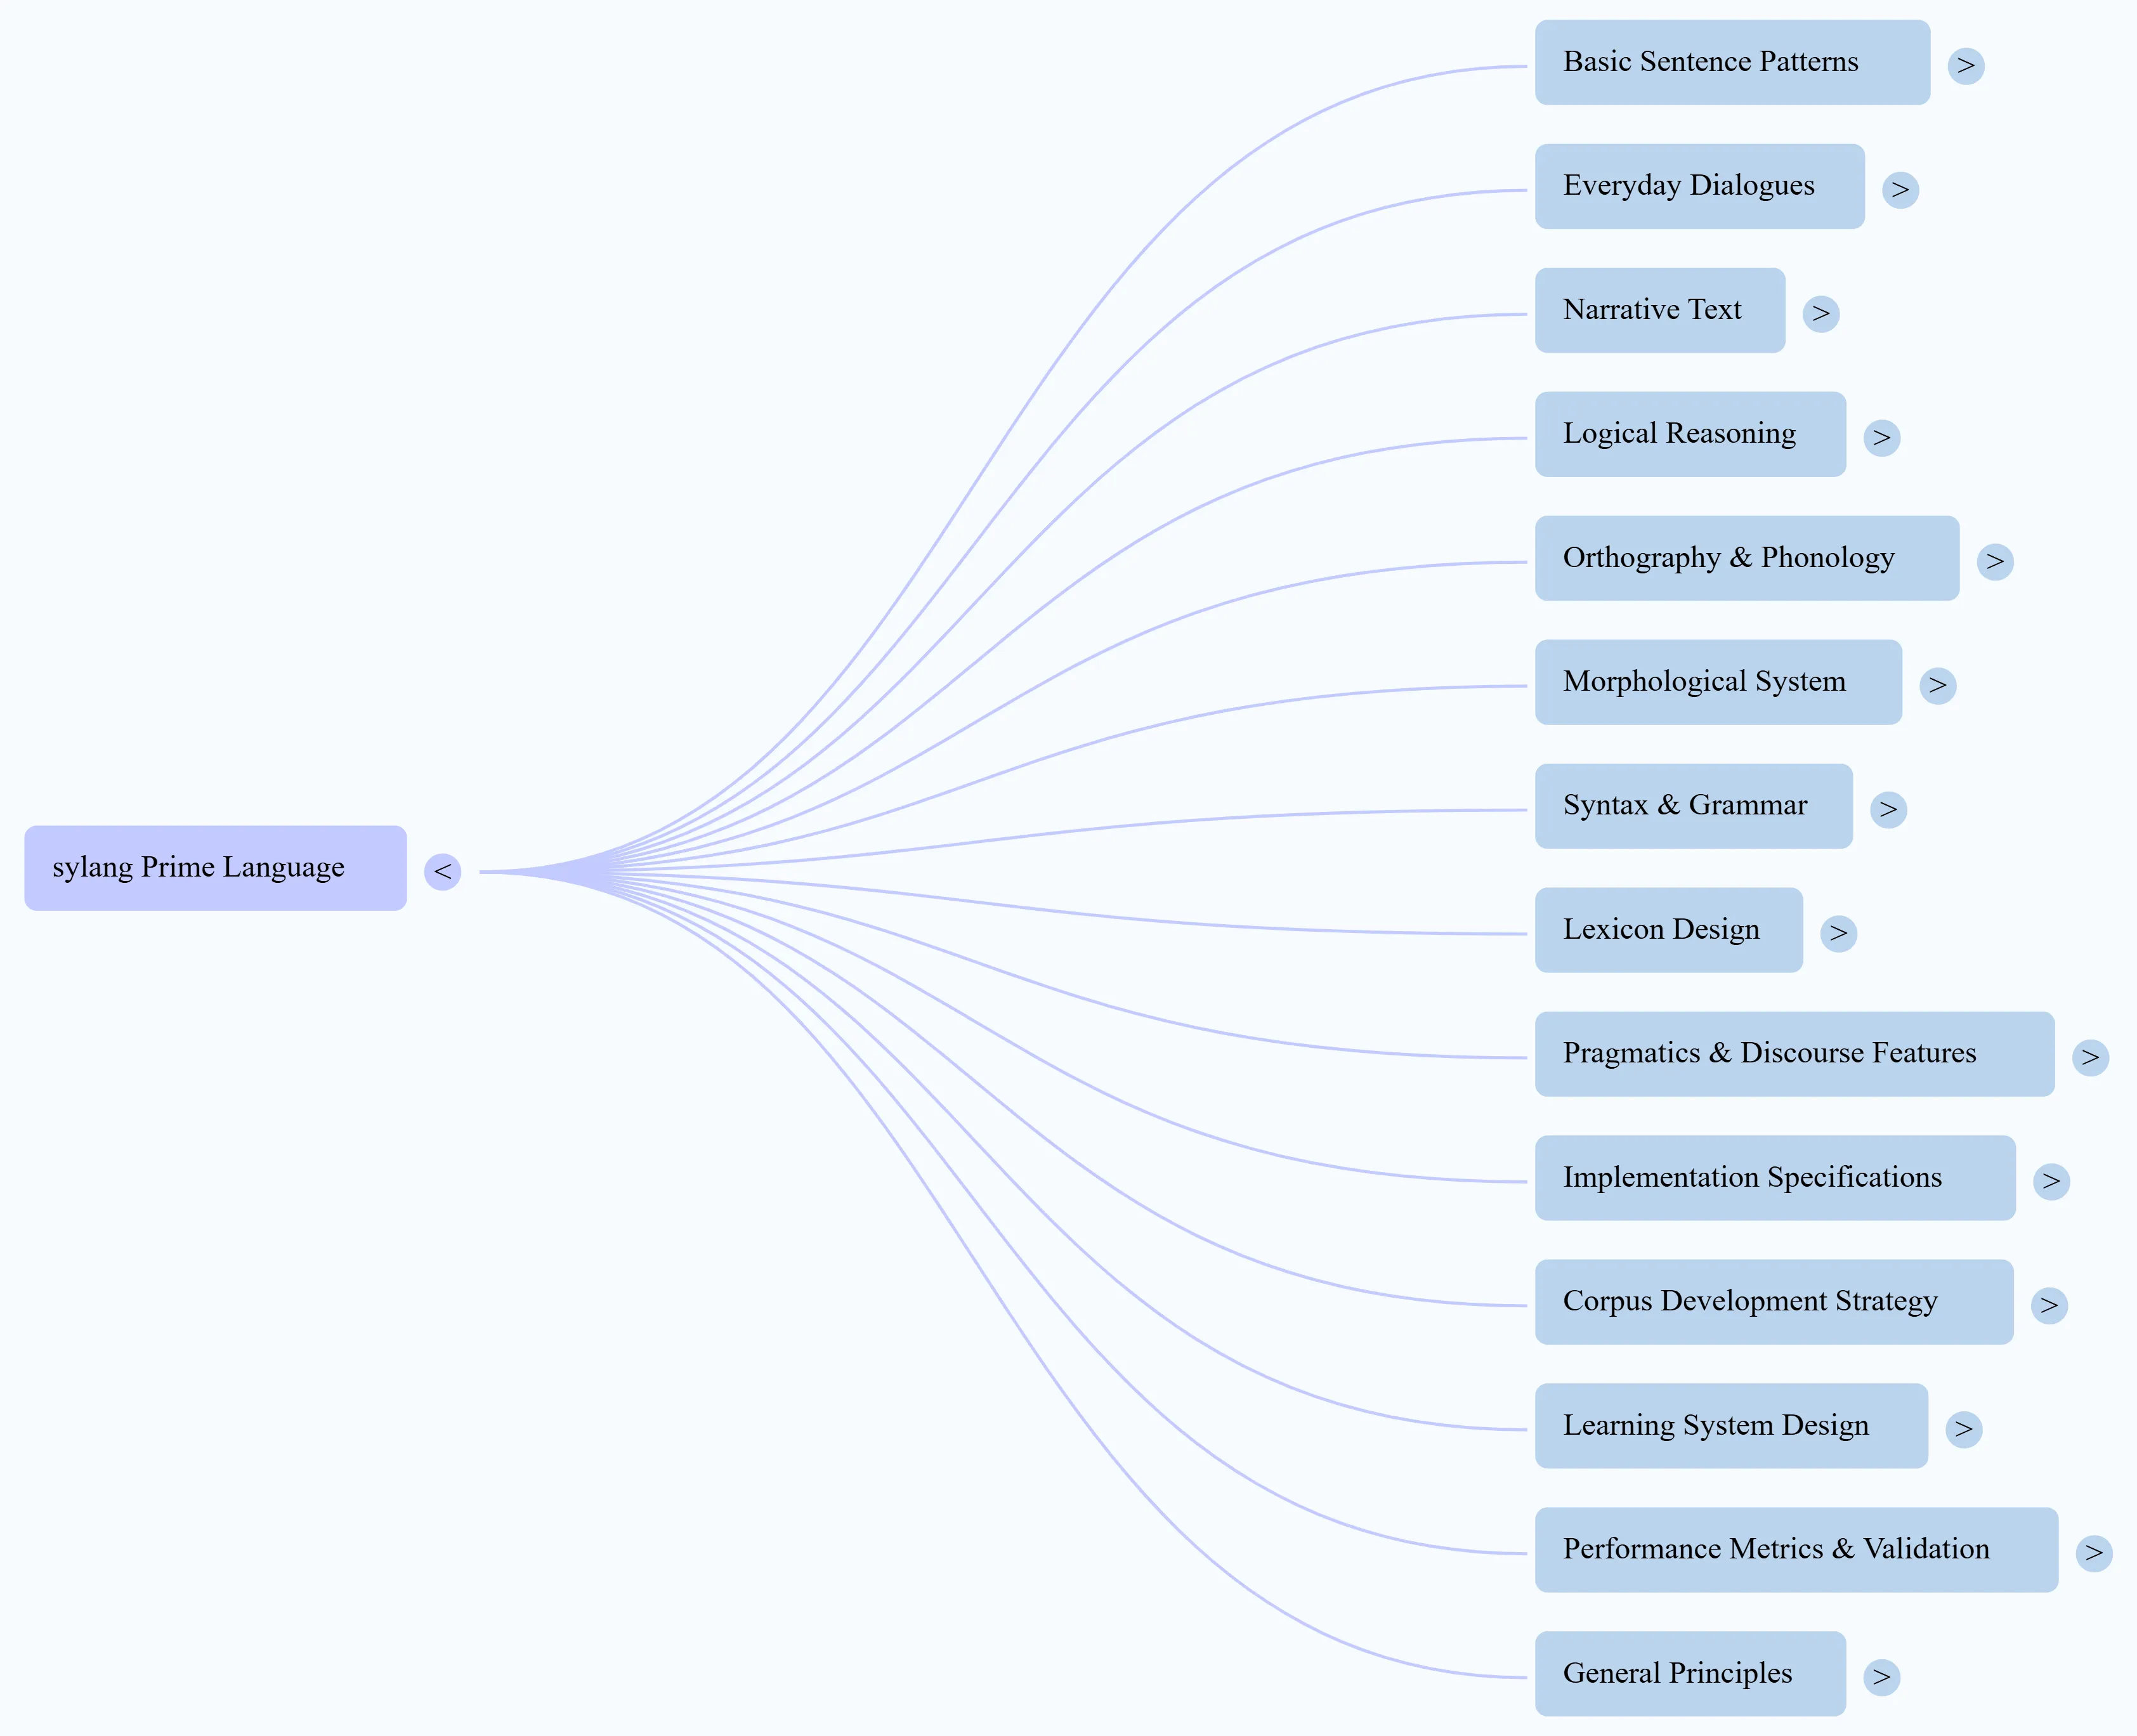Screen dimensions: 2137x1736
Task: Select the Corpus Development Strategy node
Action: (x=1773, y=1302)
